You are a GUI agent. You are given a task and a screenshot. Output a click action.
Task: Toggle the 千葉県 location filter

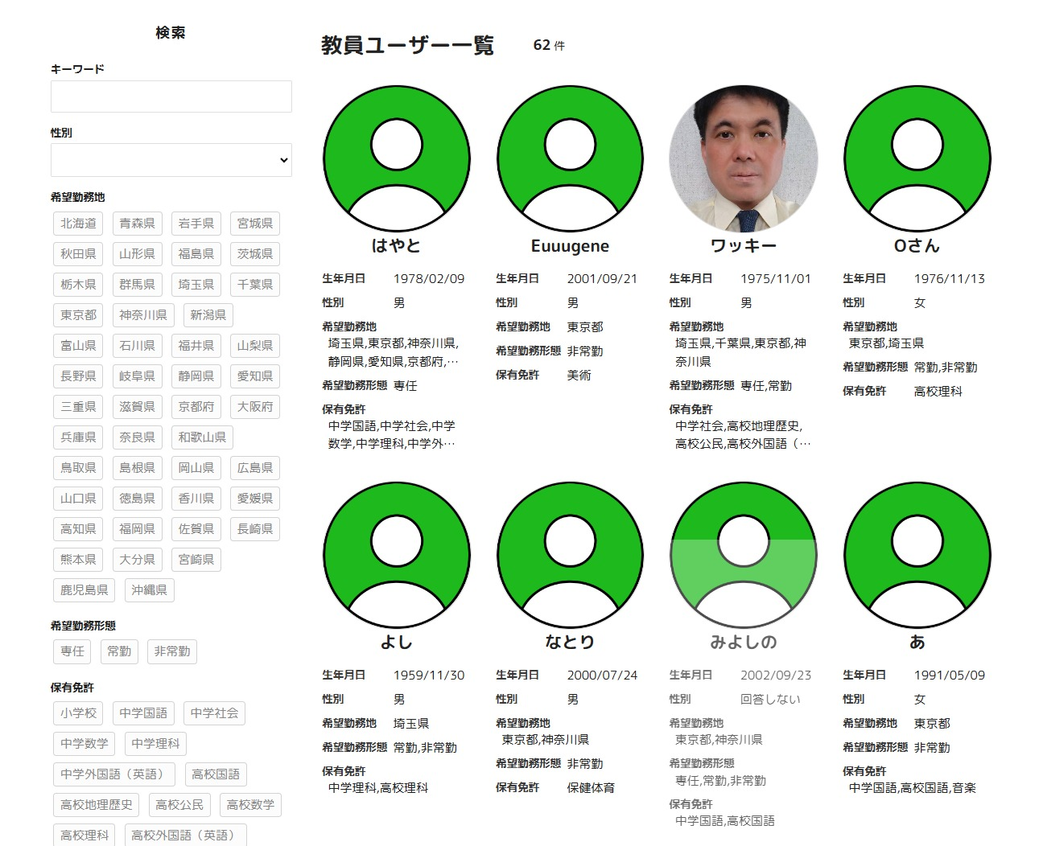click(255, 285)
